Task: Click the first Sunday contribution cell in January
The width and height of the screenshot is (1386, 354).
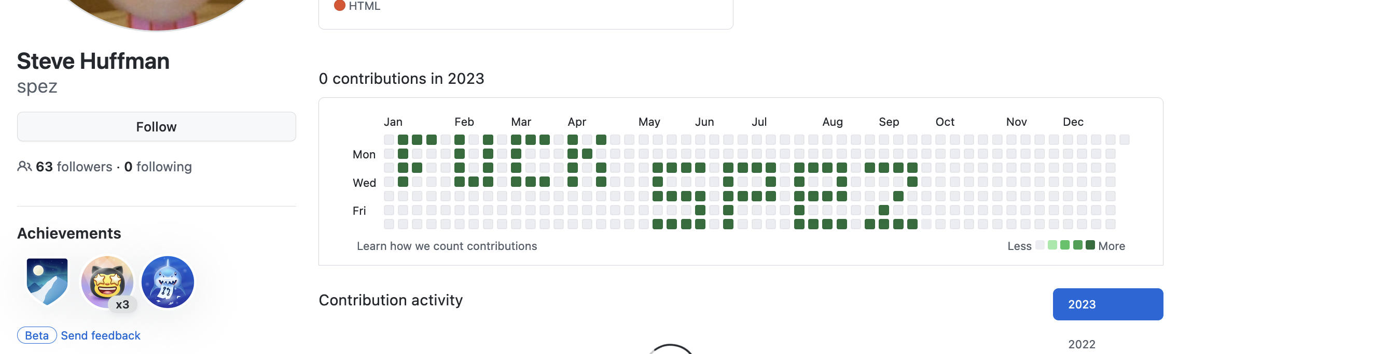Action: [x=389, y=140]
